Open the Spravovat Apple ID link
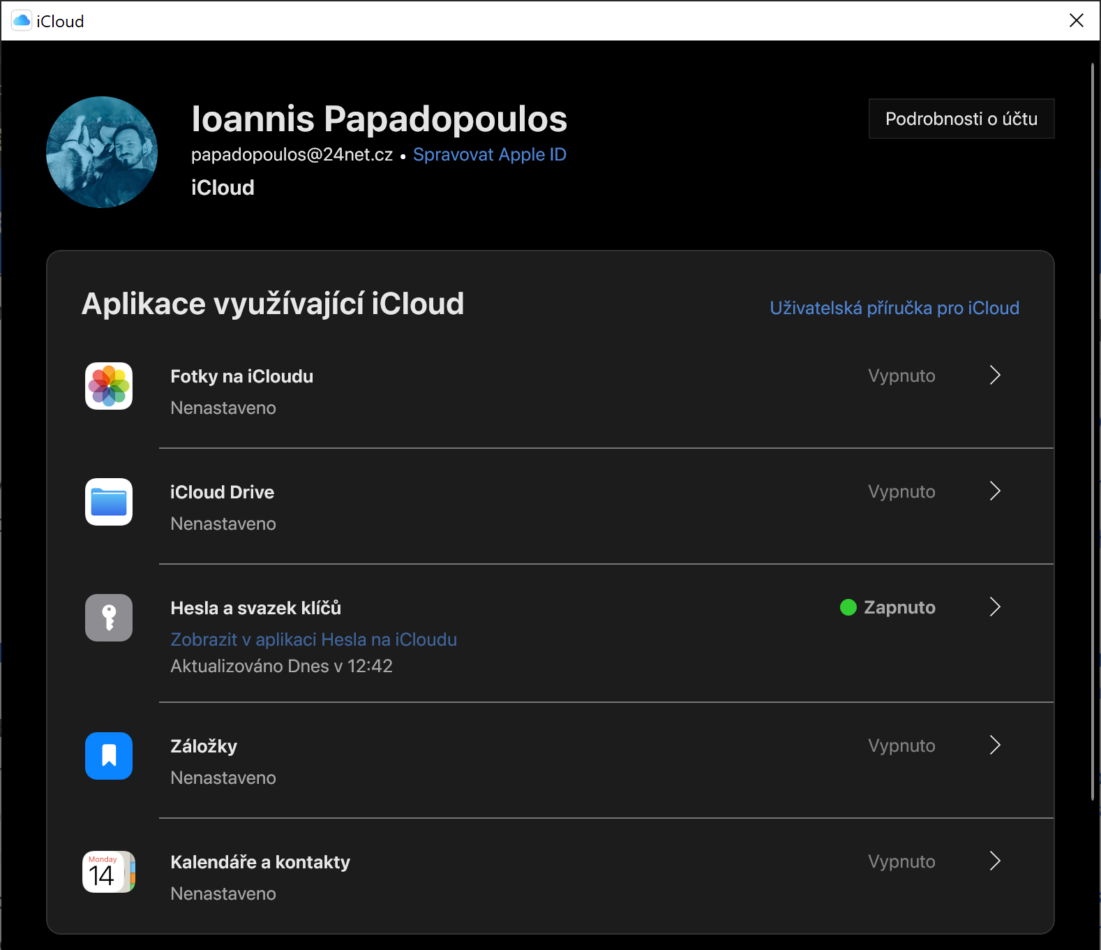This screenshot has width=1101, height=950. [490, 154]
